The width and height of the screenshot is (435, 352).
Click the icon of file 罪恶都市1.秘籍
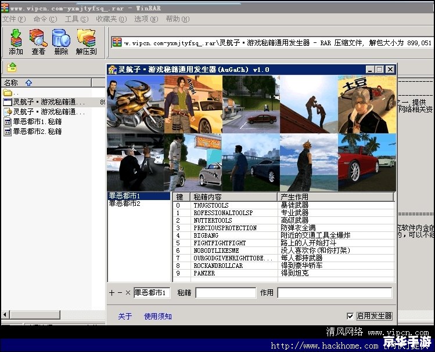pos(8,122)
